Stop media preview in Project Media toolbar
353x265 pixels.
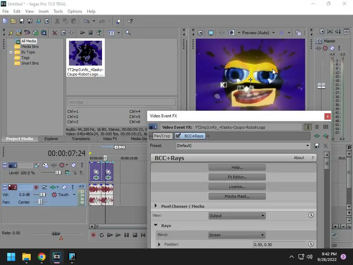[91, 33]
